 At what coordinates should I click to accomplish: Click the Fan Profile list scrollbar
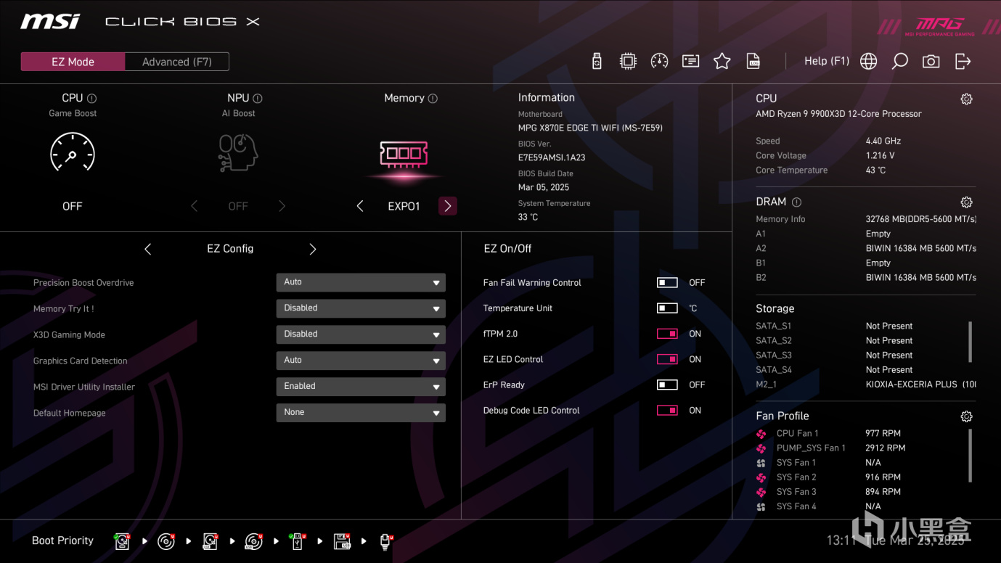point(970,456)
